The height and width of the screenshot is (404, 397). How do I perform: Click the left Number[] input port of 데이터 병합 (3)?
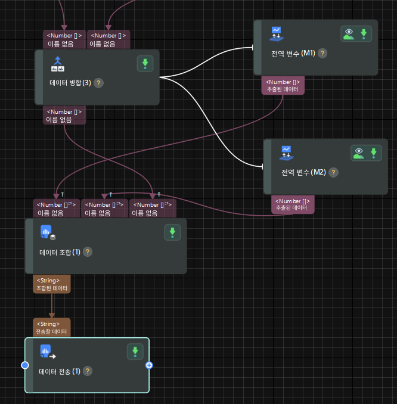click(x=64, y=40)
